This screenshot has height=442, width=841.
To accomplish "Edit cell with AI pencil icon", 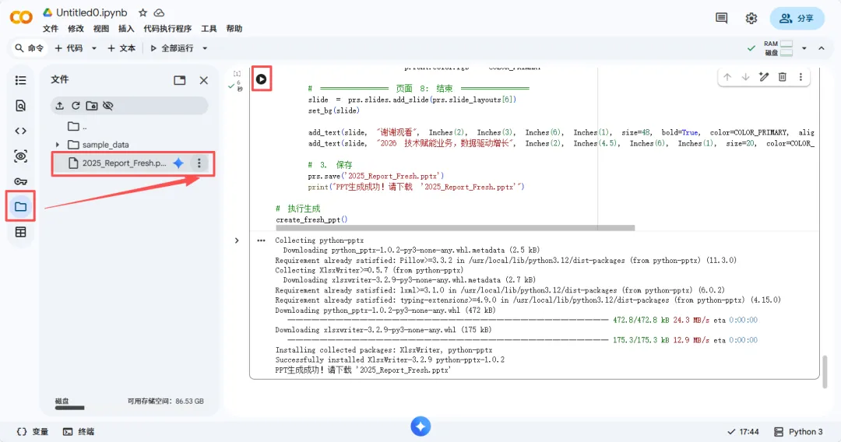I will tap(764, 77).
